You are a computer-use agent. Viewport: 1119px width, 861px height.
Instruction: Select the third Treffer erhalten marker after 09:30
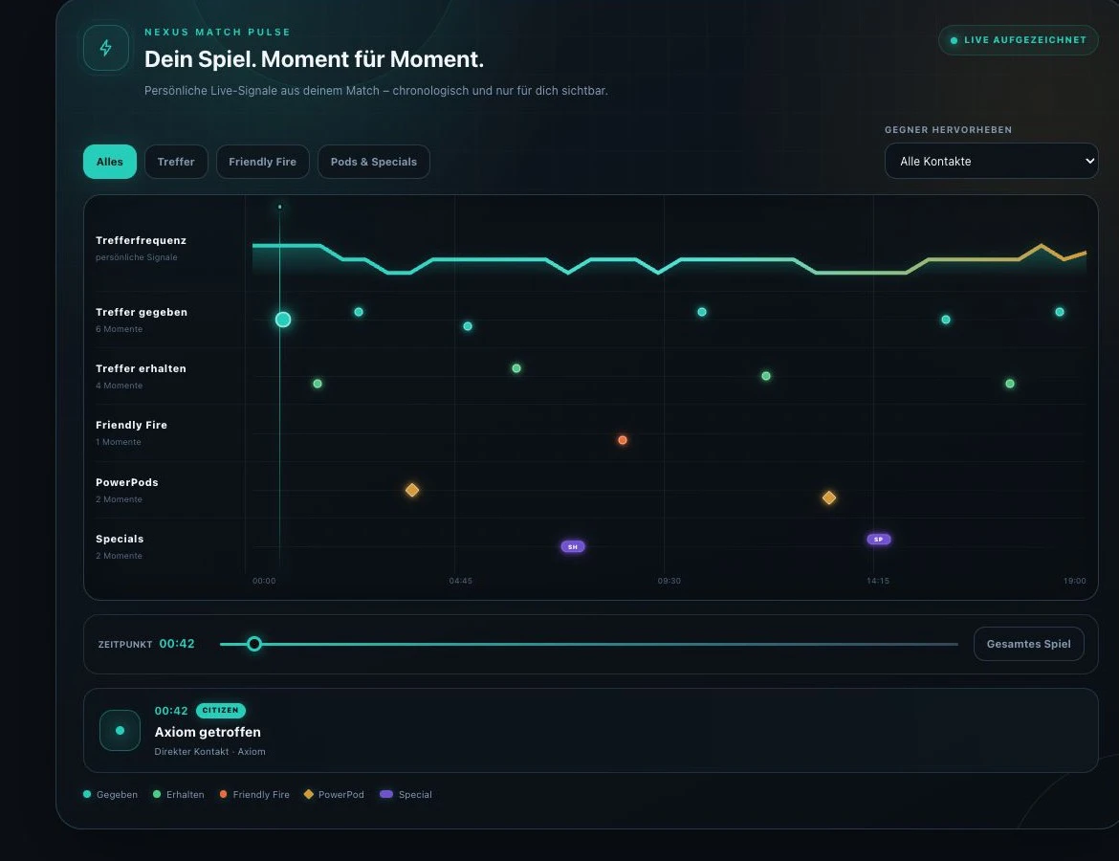point(766,376)
